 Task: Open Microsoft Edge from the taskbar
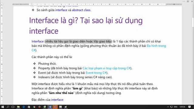[24, 107]
